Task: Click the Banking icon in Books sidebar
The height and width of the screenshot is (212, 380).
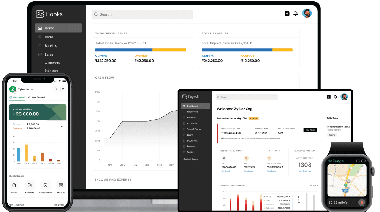Action: coord(40,45)
